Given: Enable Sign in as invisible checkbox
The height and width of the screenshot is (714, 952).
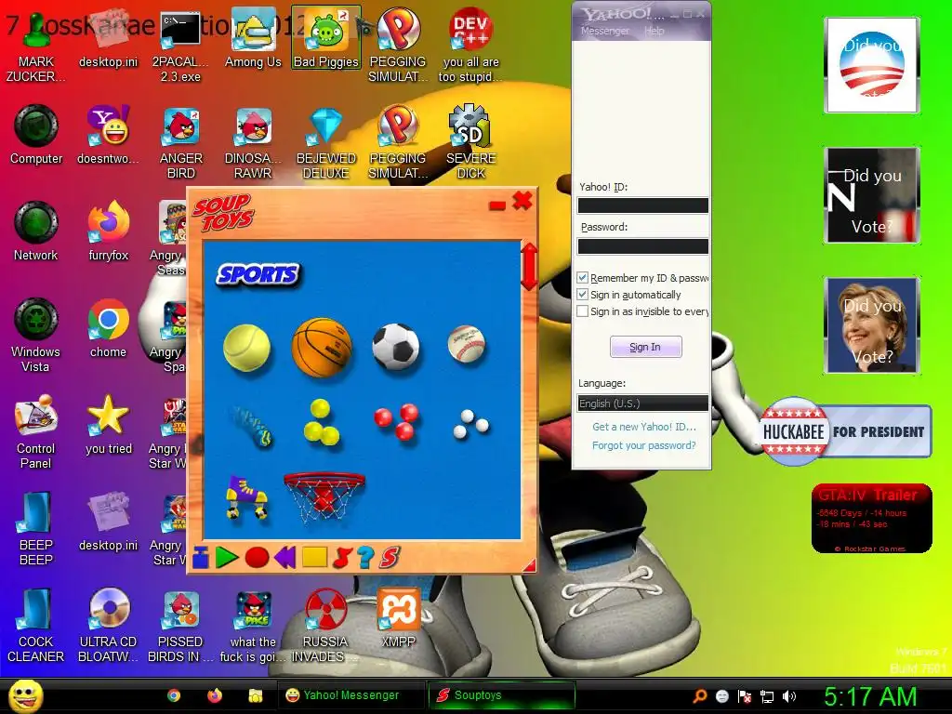Looking at the screenshot, I should click(x=582, y=311).
